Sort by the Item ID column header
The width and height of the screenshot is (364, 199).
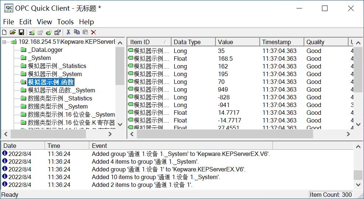pos(149,42)
